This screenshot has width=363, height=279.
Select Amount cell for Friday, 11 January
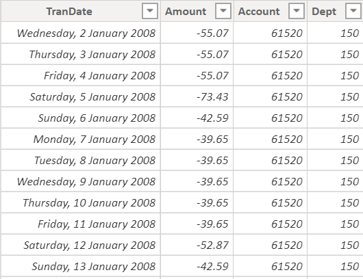[x=197, y=224]
